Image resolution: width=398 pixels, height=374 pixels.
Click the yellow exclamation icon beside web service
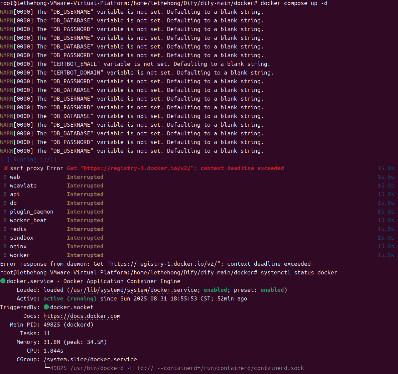pyautogui.click(x=5, y=177)
